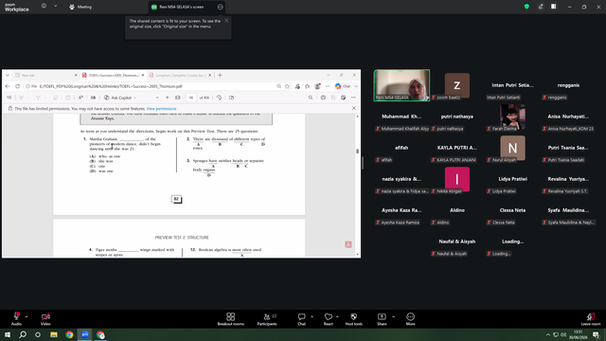This screenshot has width=606, height=341.
Task: Click the green encryption shield icon
Action: click(x=526, y=7)
